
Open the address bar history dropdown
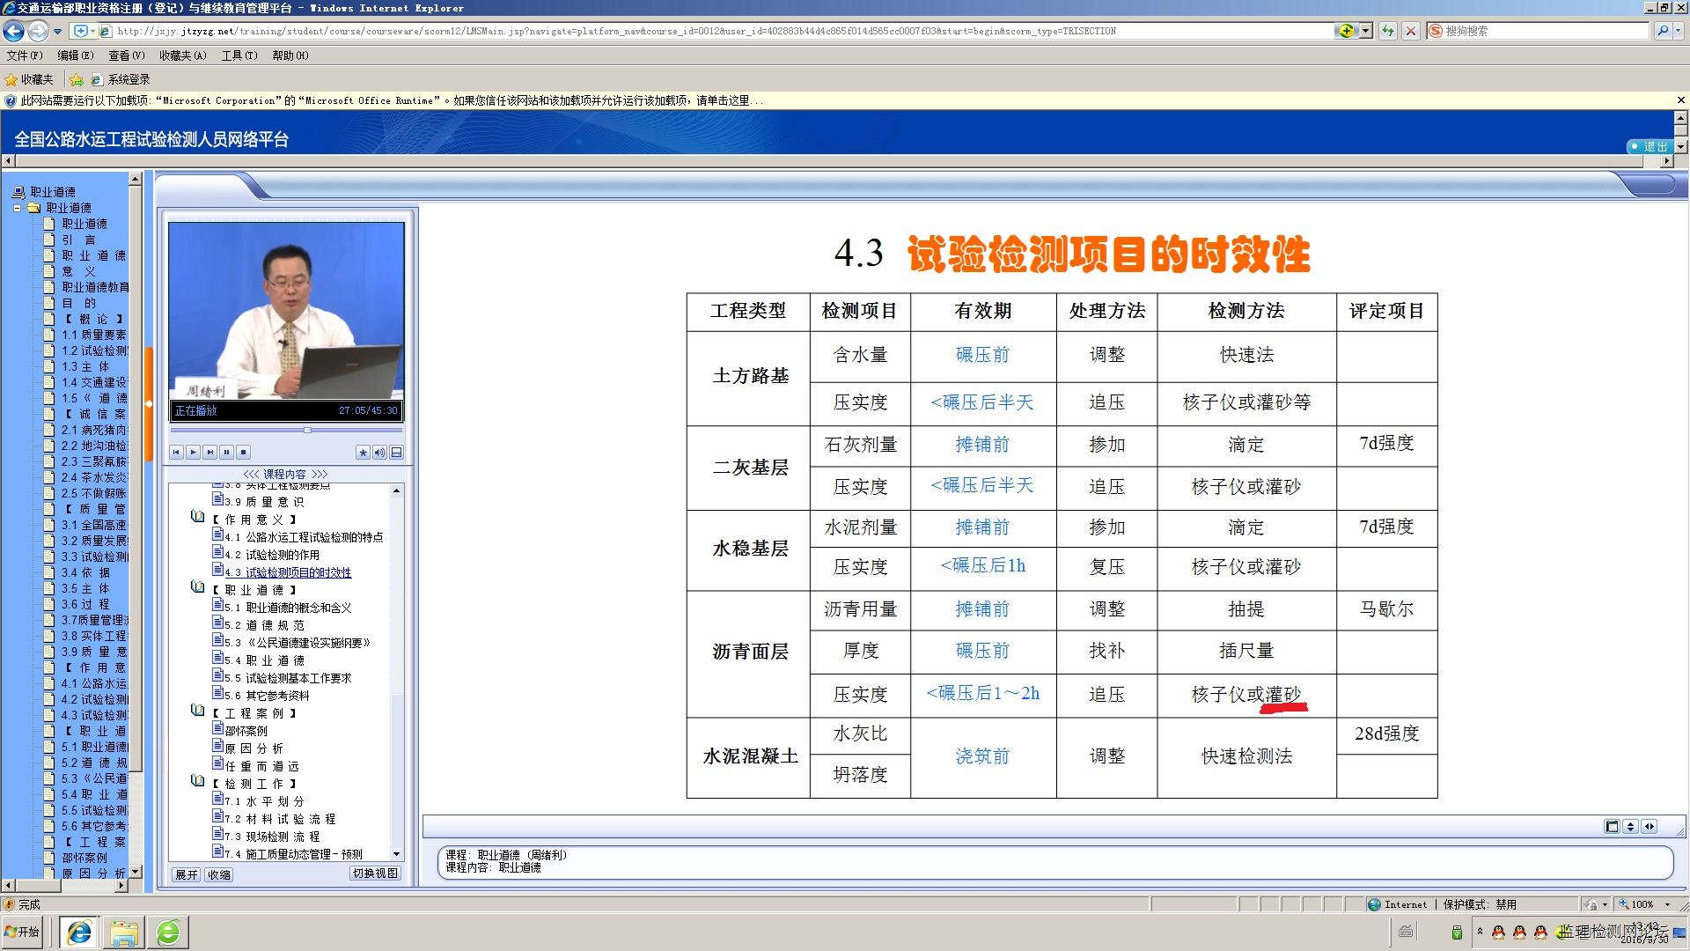point(1366,31)
